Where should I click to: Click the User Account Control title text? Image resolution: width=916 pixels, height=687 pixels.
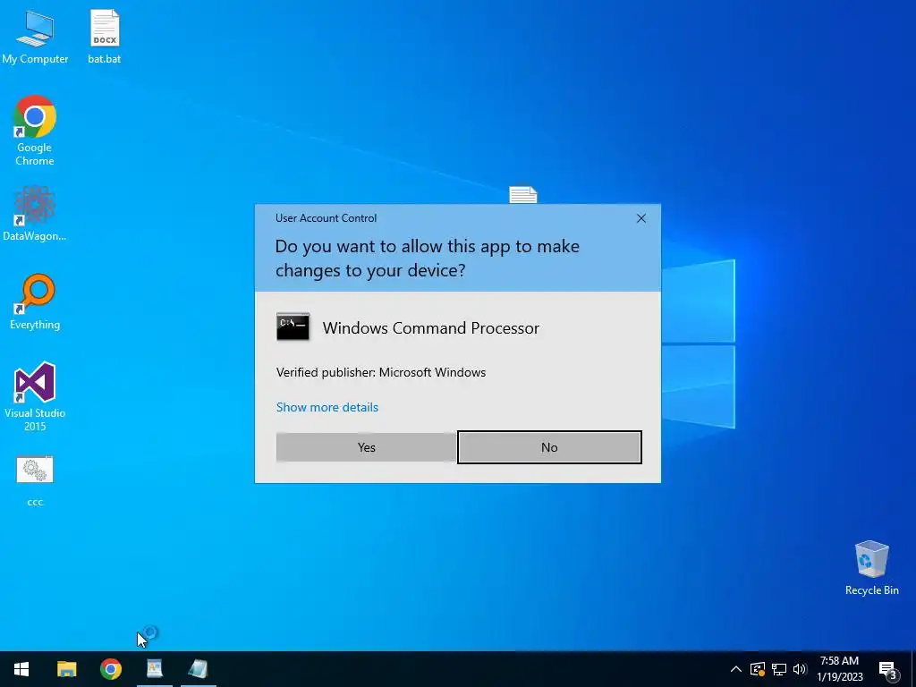pyautogui.click(x=326, y=218)
